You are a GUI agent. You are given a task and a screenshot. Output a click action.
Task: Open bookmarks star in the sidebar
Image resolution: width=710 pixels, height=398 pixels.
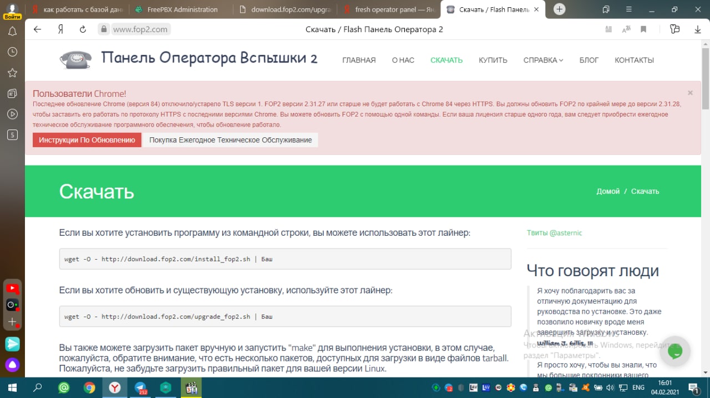(x=12, y=73)
